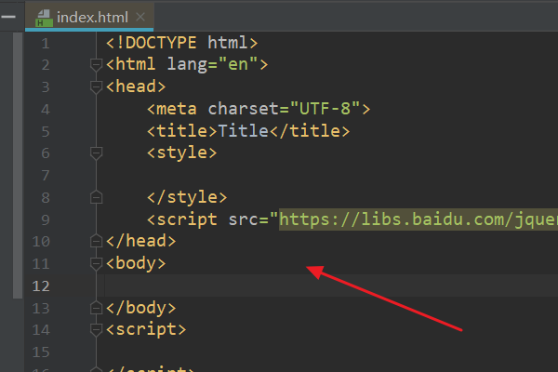The height and width of the screenshot is (372, 558).
Task: Click the HTML file icon on index.html tab
Action: coord(44,19)
